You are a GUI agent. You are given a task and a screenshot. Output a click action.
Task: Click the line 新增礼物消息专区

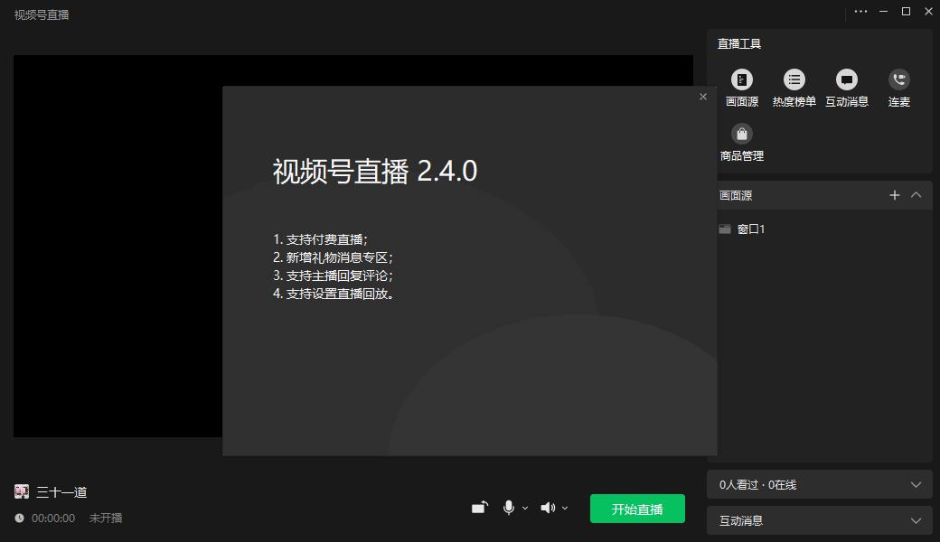[x=333, y=257]
